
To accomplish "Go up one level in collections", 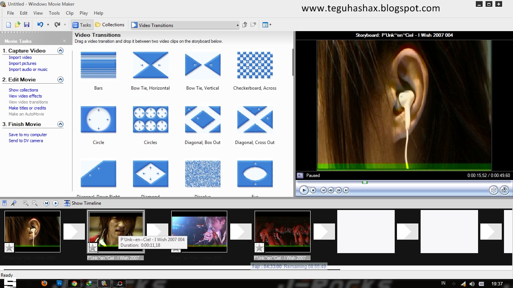I will [x=244, y=25].
